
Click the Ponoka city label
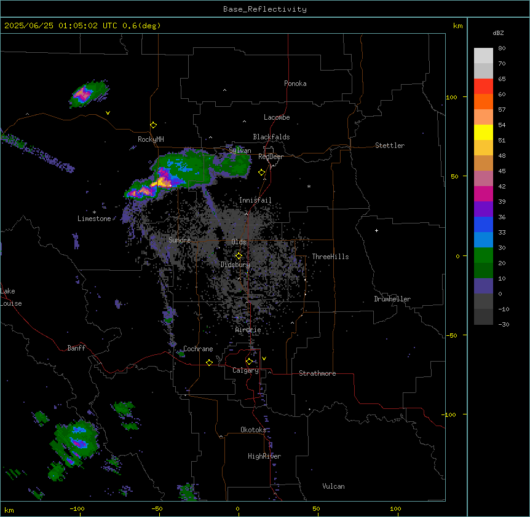point(295,84)
